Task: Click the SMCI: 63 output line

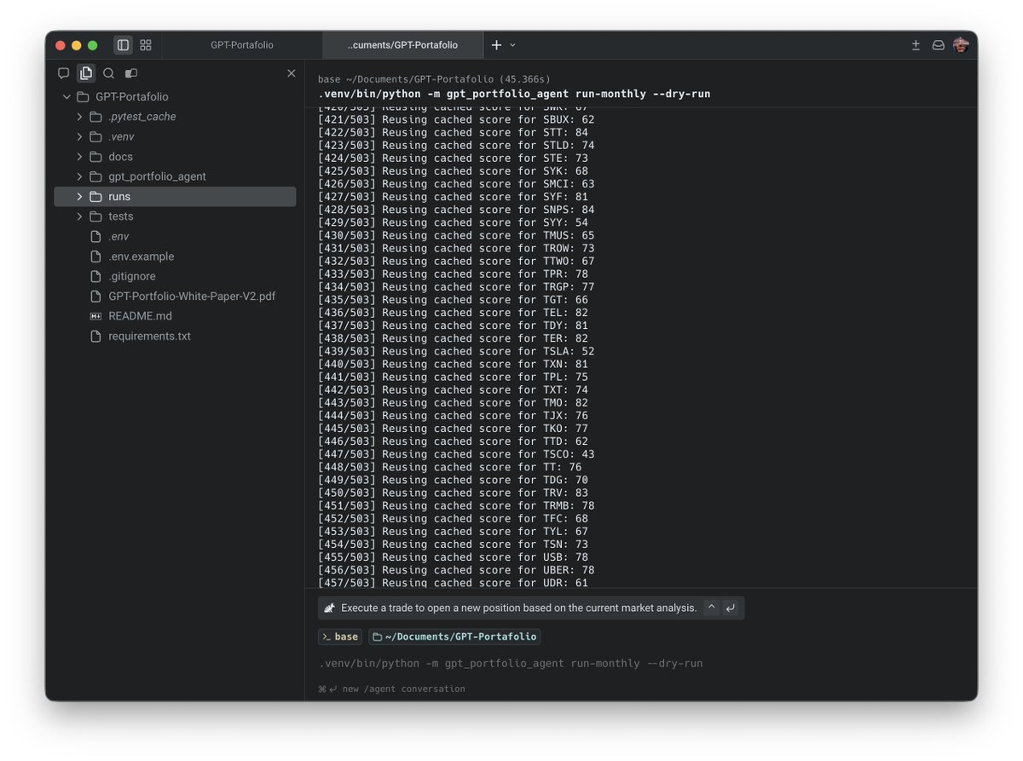Action: pyautogui.click(x=456, y=184)
